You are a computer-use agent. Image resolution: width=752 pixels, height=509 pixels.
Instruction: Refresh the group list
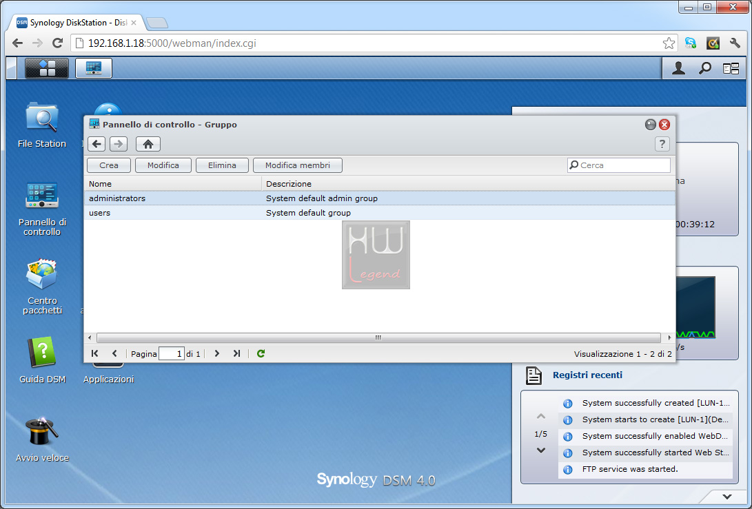(261, 353)
